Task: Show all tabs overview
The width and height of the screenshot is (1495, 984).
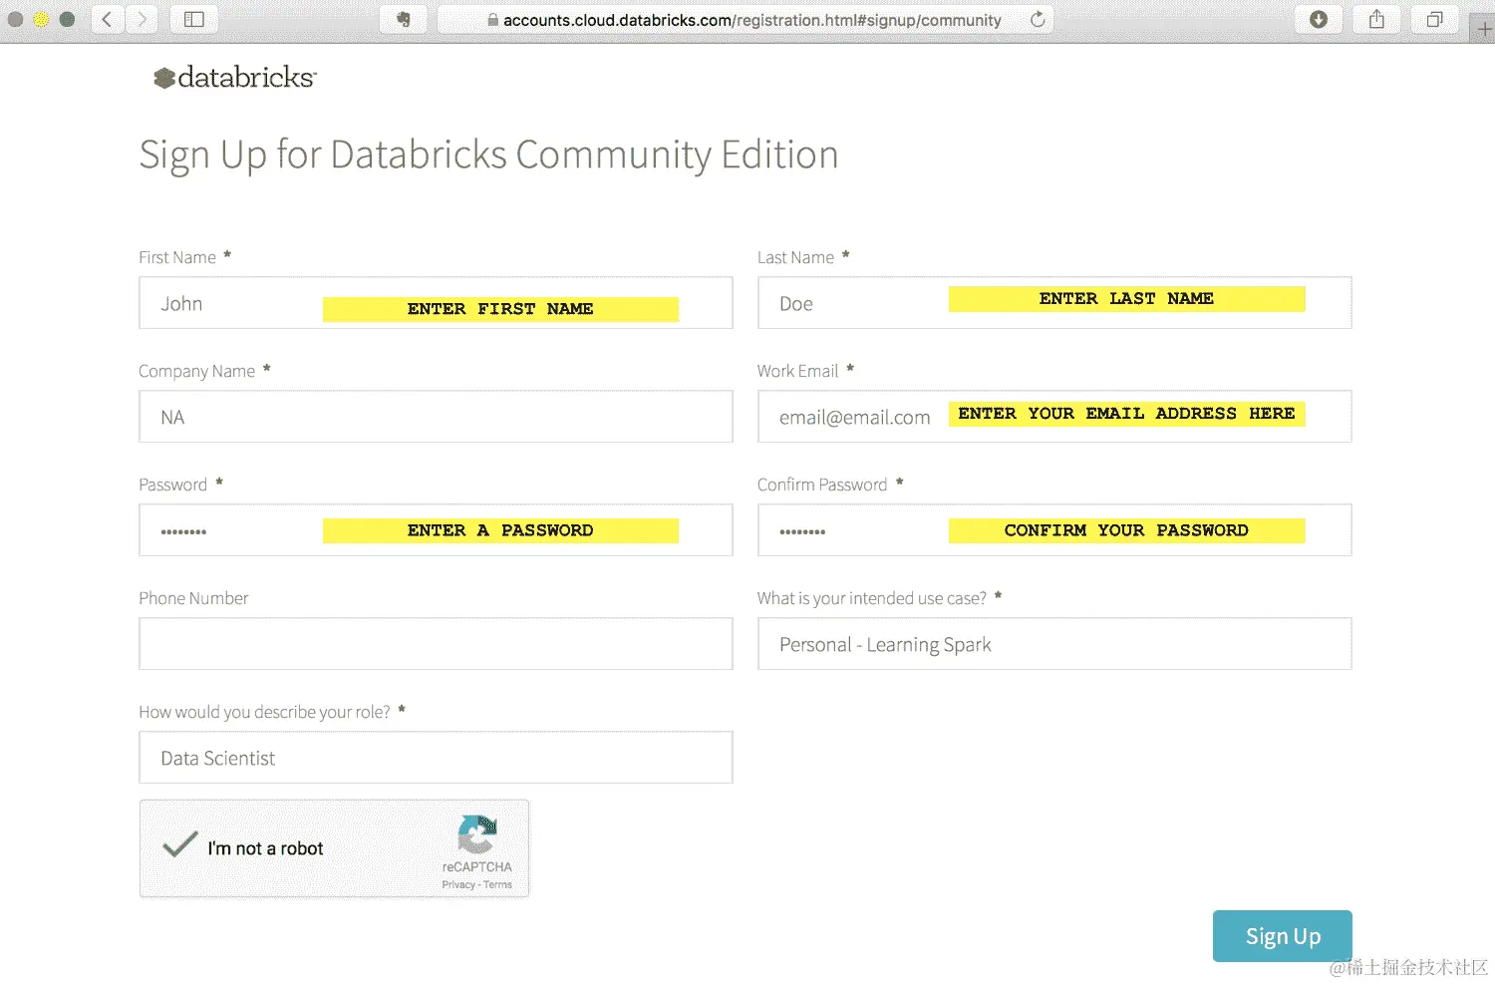Action: pyautogui.click(x=1434, y=19)
